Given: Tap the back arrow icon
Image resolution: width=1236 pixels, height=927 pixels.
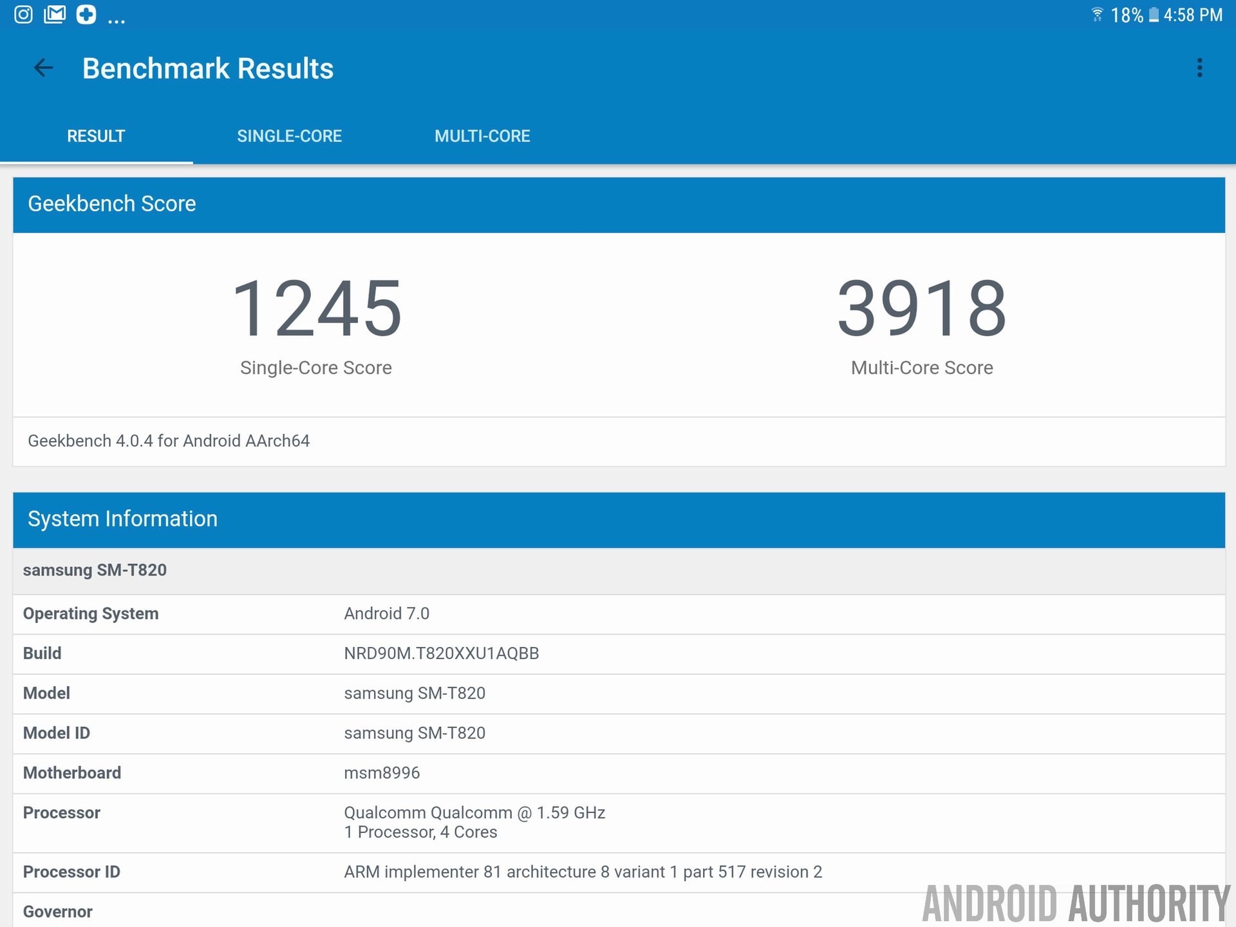Looking at the screenshot, I should [43, 68].
